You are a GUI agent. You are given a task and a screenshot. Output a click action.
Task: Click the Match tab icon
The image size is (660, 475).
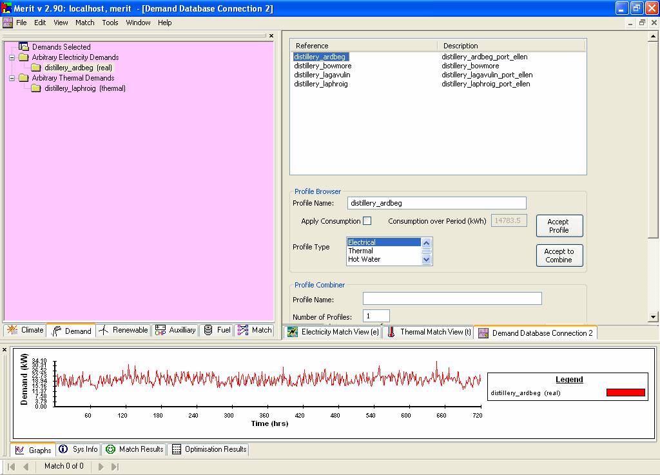pos(243,330)
